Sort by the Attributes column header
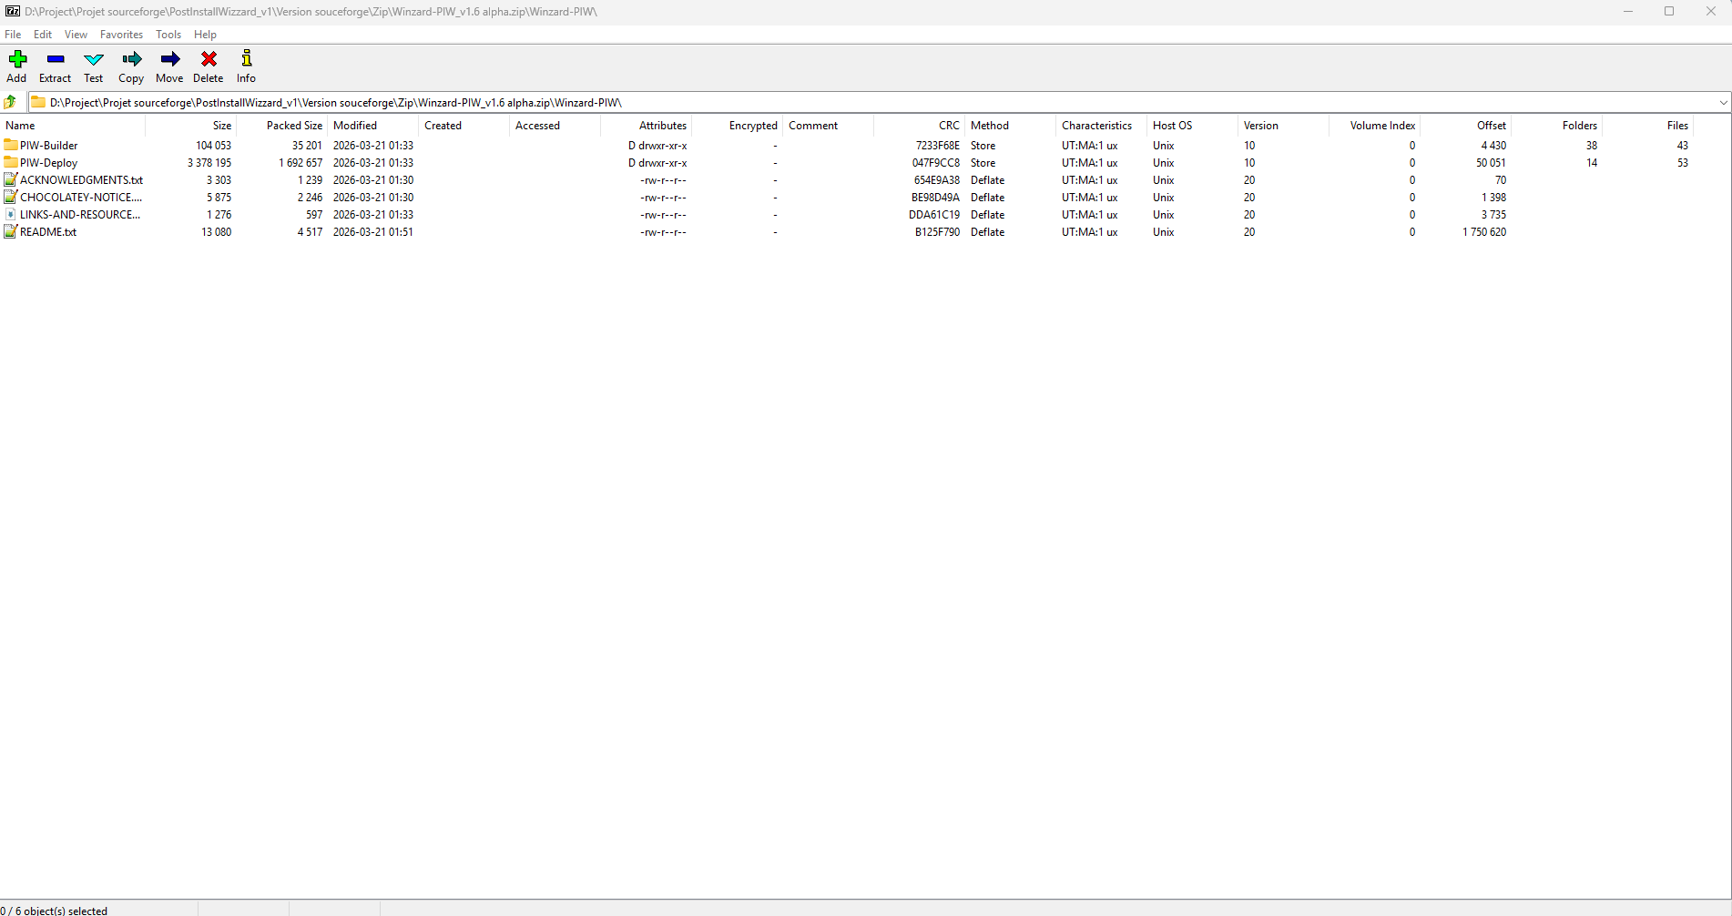The height and width of the screenshot is (916, 1732). (x=647, y=126)
